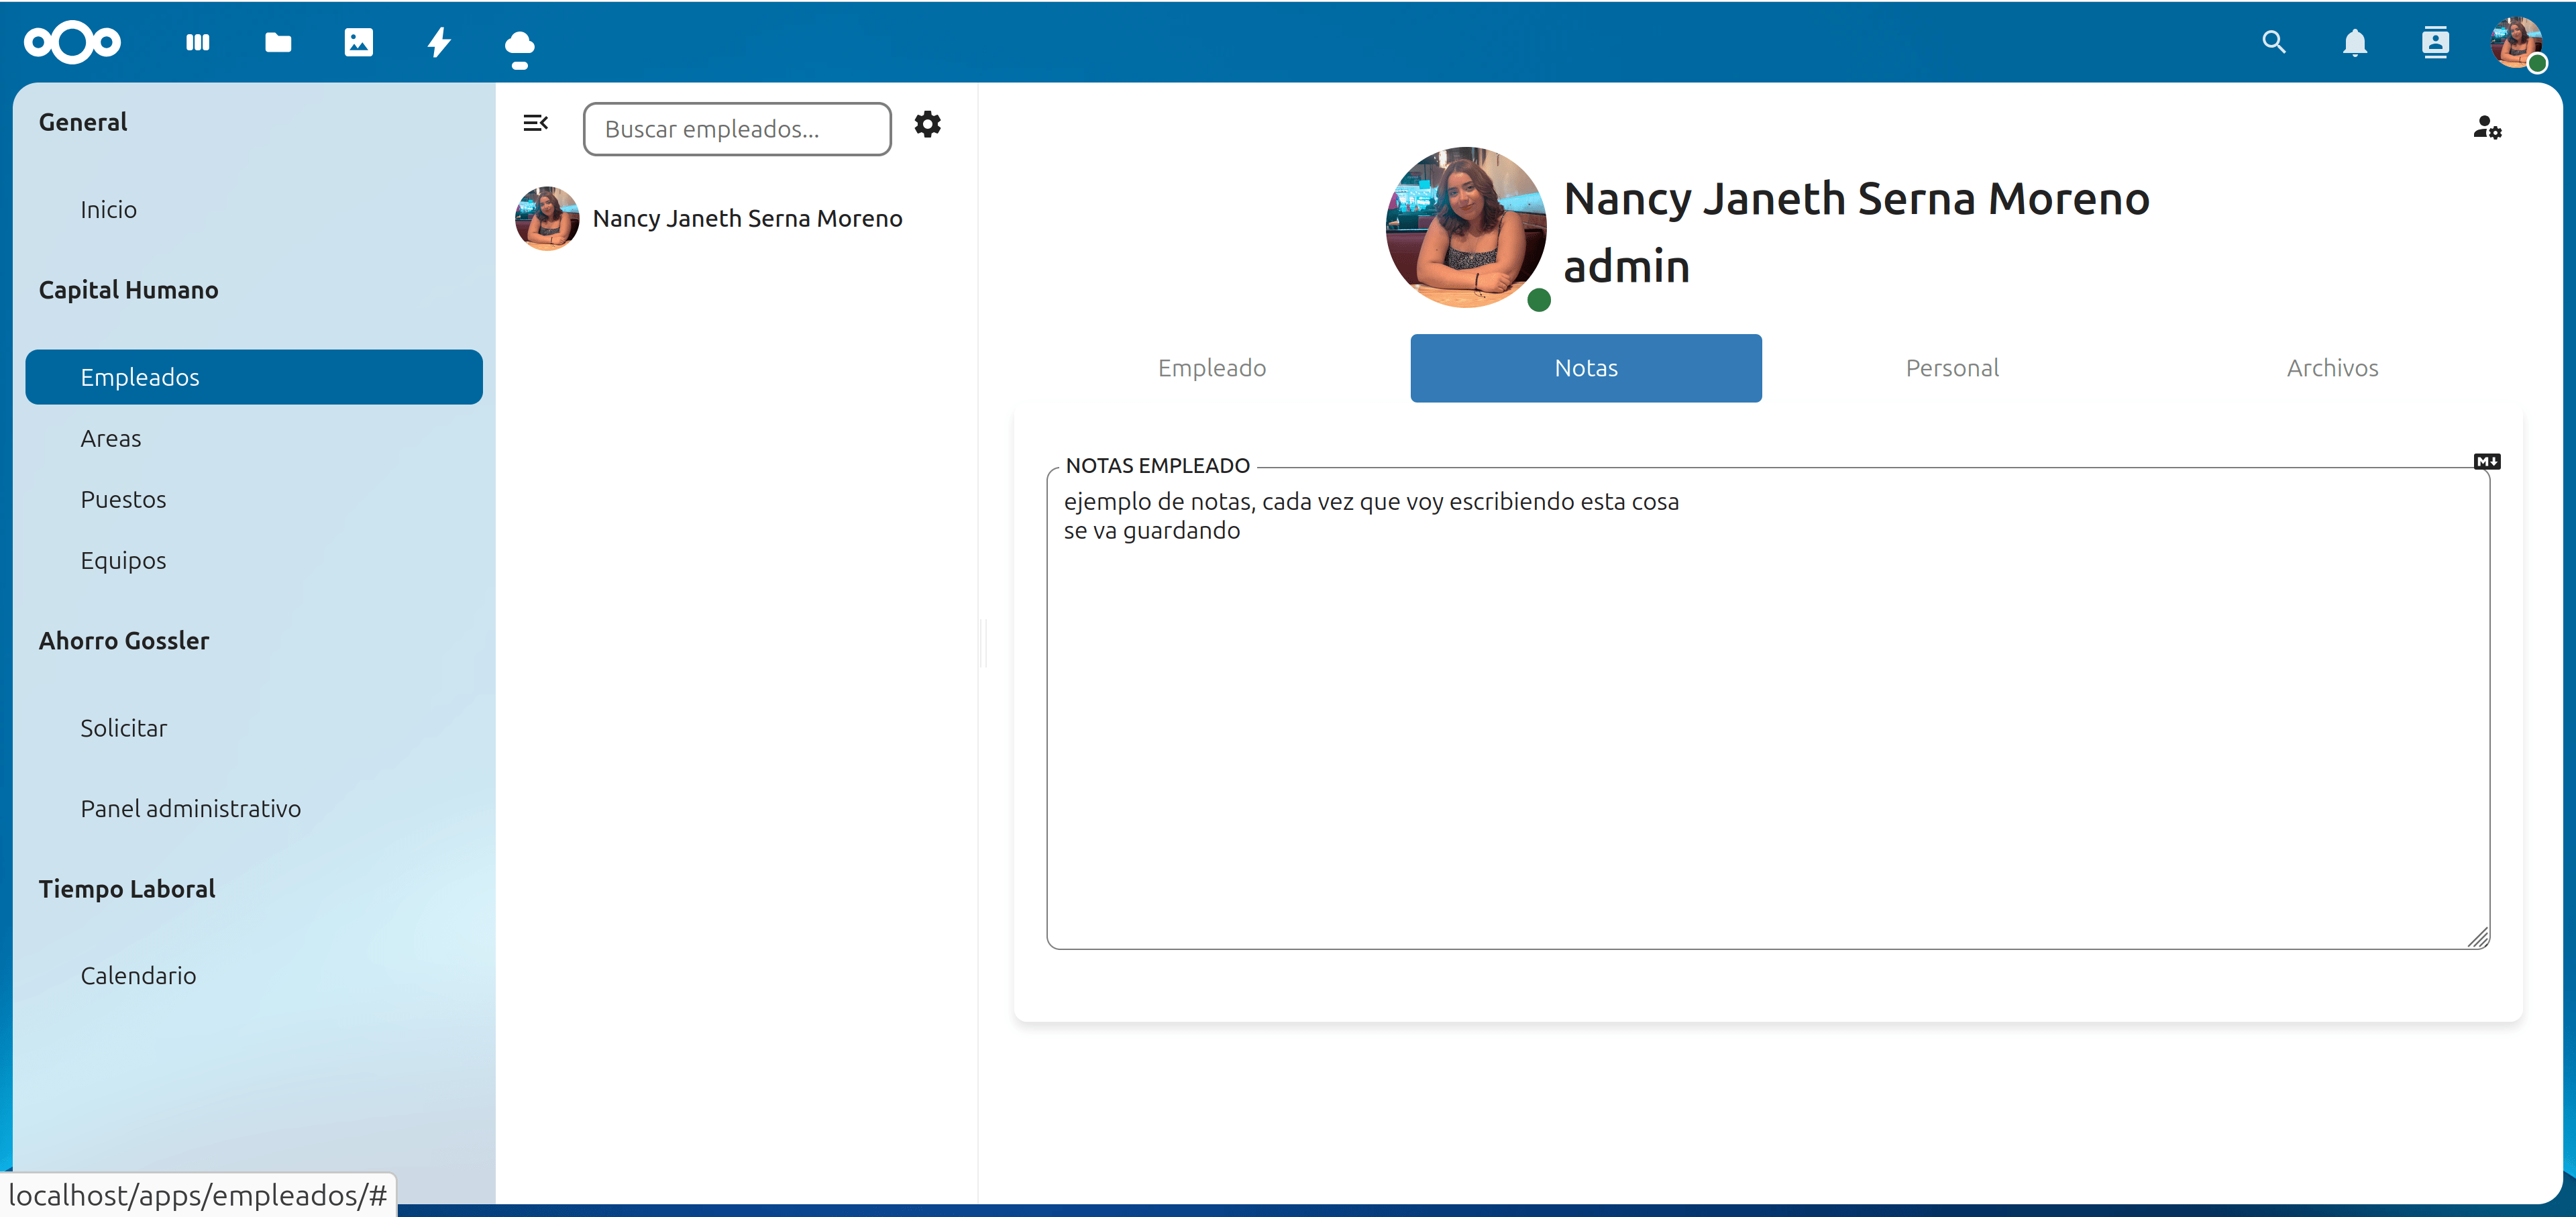Open the Activity lightning icon
This screenshot has width=2576, height=1217.
click(x=439, y=42)
